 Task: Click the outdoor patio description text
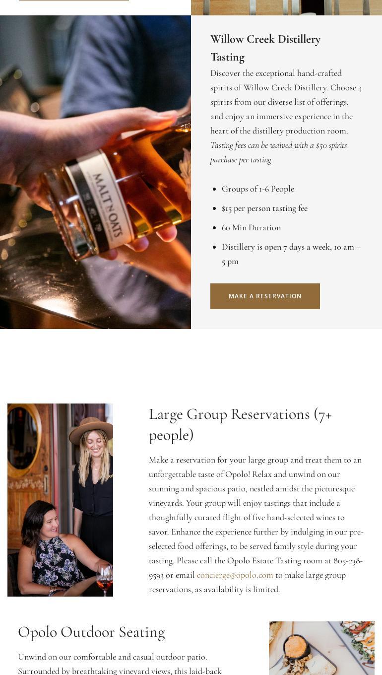(x=120, y=664)
